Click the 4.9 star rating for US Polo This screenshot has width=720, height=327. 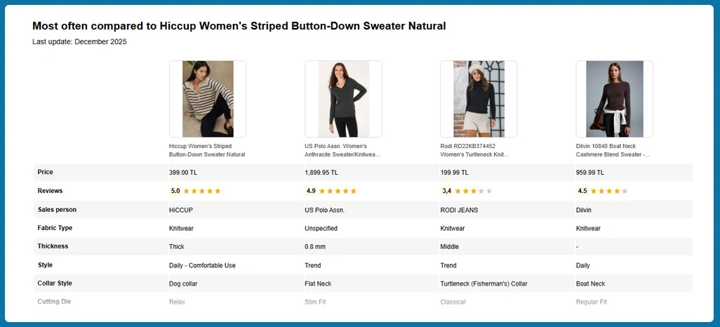331,191
